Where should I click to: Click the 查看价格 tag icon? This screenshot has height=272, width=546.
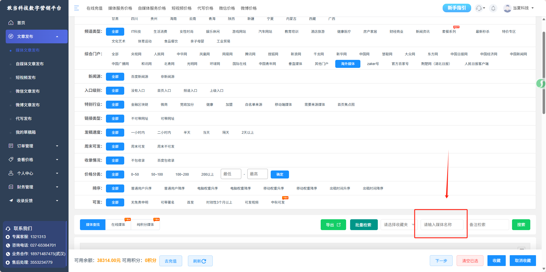point(11,159)
